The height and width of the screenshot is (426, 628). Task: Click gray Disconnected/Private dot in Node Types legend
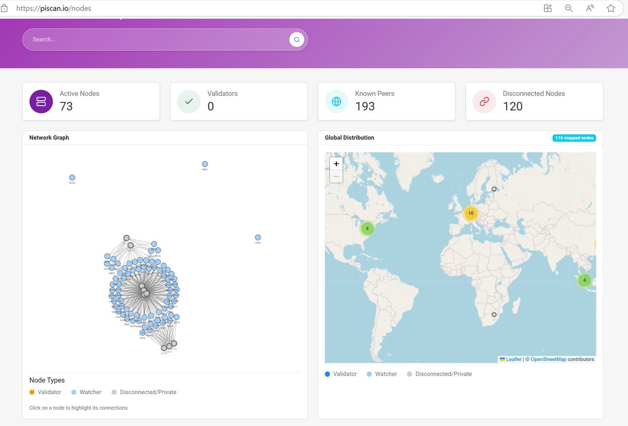click(114, 392)
